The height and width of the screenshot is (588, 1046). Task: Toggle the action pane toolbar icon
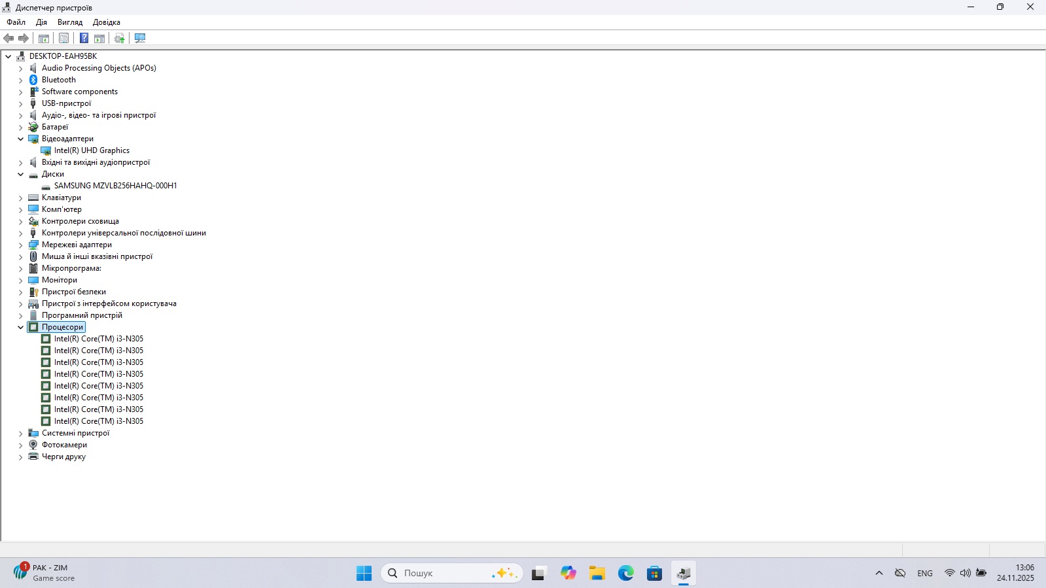(x=99, y=38)
